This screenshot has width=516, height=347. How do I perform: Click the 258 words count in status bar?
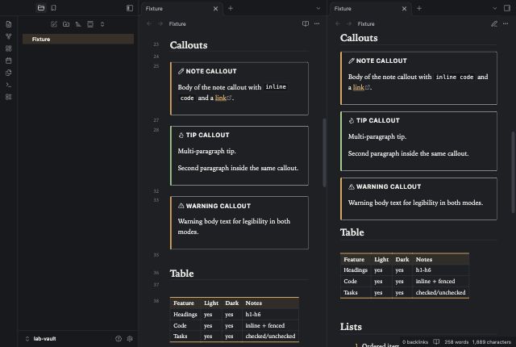[456, 342]
